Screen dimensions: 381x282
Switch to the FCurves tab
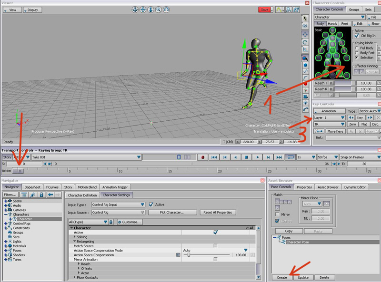pyautogui.click(x=52, y=187)
